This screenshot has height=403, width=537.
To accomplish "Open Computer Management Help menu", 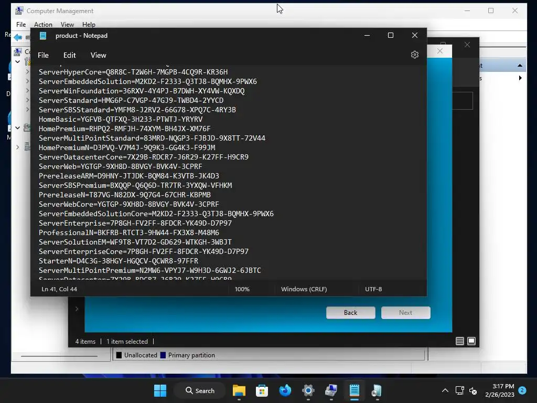I will [x=89, y=25].
